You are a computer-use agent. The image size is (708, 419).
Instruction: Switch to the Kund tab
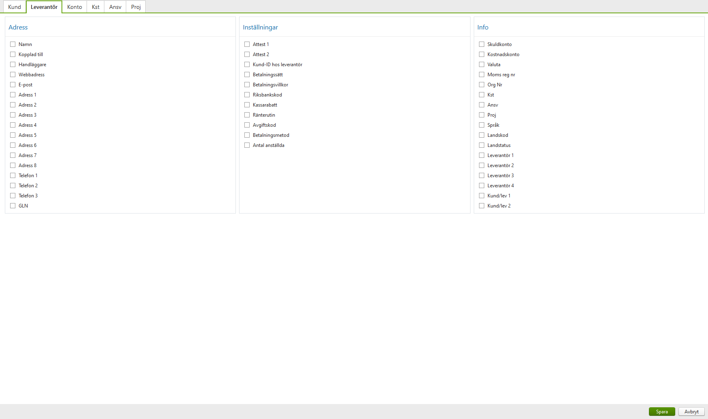pyautogui.click(x=14, y=7)
